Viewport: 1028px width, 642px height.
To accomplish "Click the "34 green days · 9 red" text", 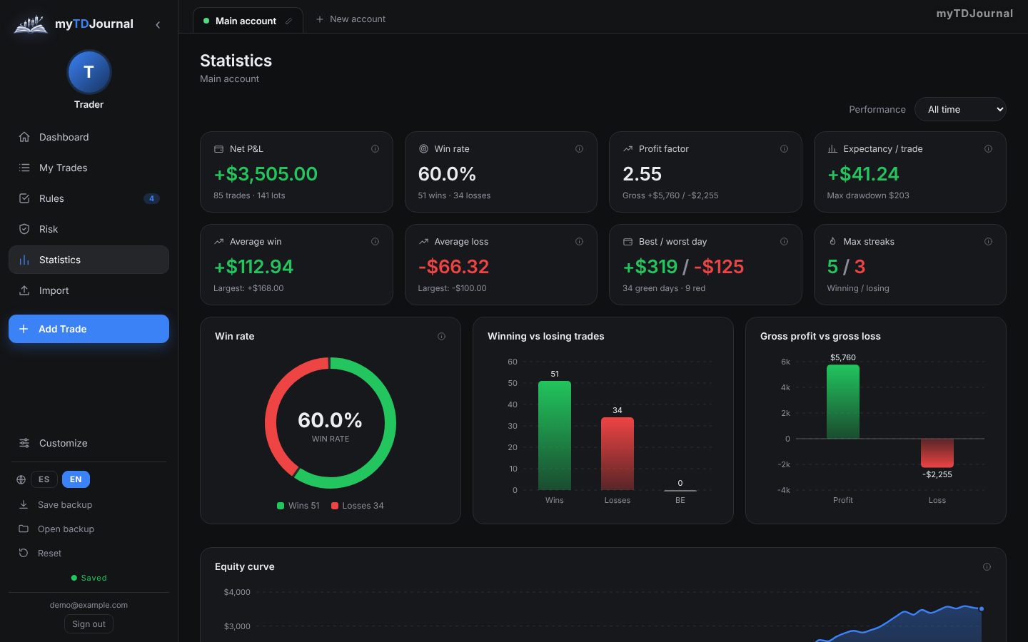I will point(664,288).
